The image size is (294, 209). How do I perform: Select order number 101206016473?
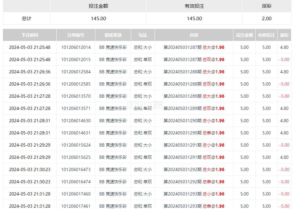76,169
